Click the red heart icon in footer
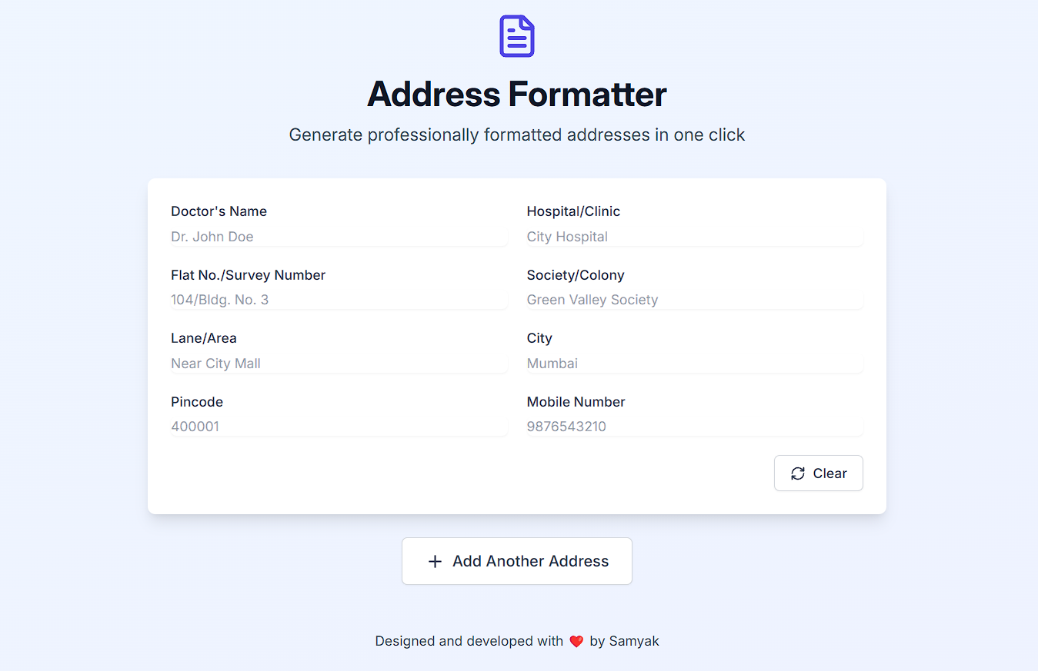Image resolution: width=1038 pixels, height=671 pixels. click(x=576, y=642)
